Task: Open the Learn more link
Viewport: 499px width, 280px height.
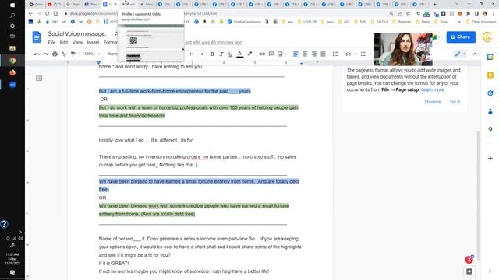Action: [432, 90]
